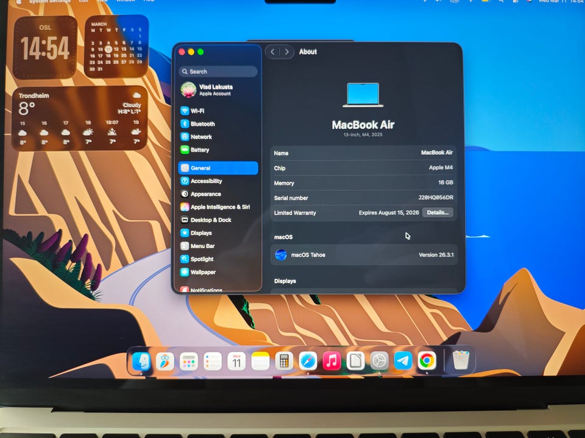
Task: Open the Trondheim weather widget
Action: pyautogui.click(x=80, y=119)
